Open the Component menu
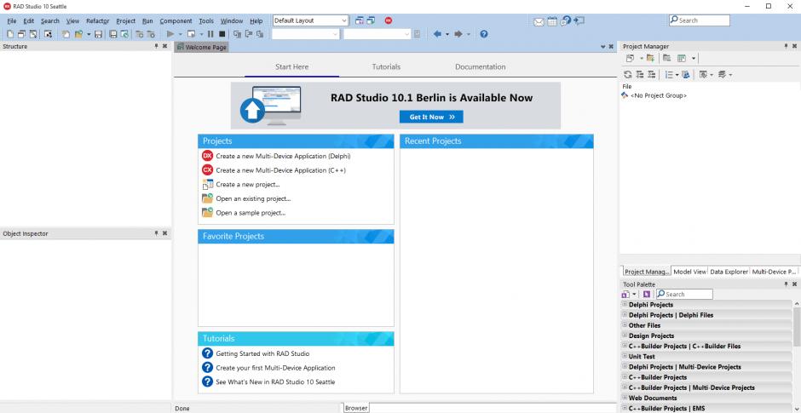The image size is (801, 413). [x=176, y=21]
